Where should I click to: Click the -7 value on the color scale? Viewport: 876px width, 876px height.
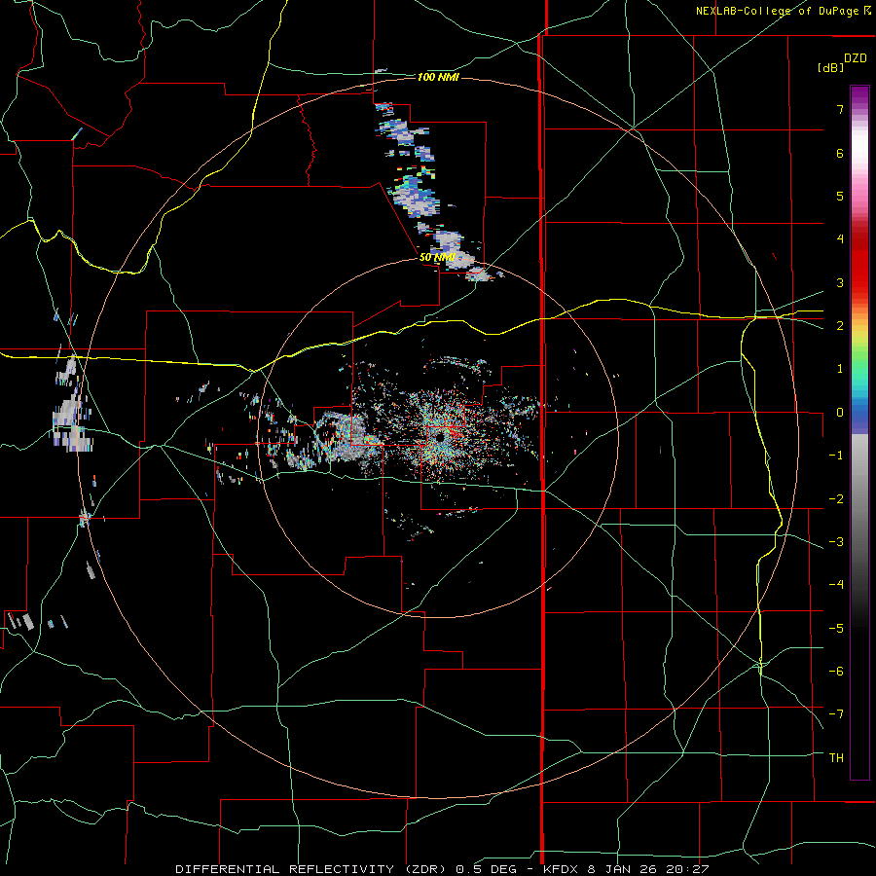click(836, 714)
